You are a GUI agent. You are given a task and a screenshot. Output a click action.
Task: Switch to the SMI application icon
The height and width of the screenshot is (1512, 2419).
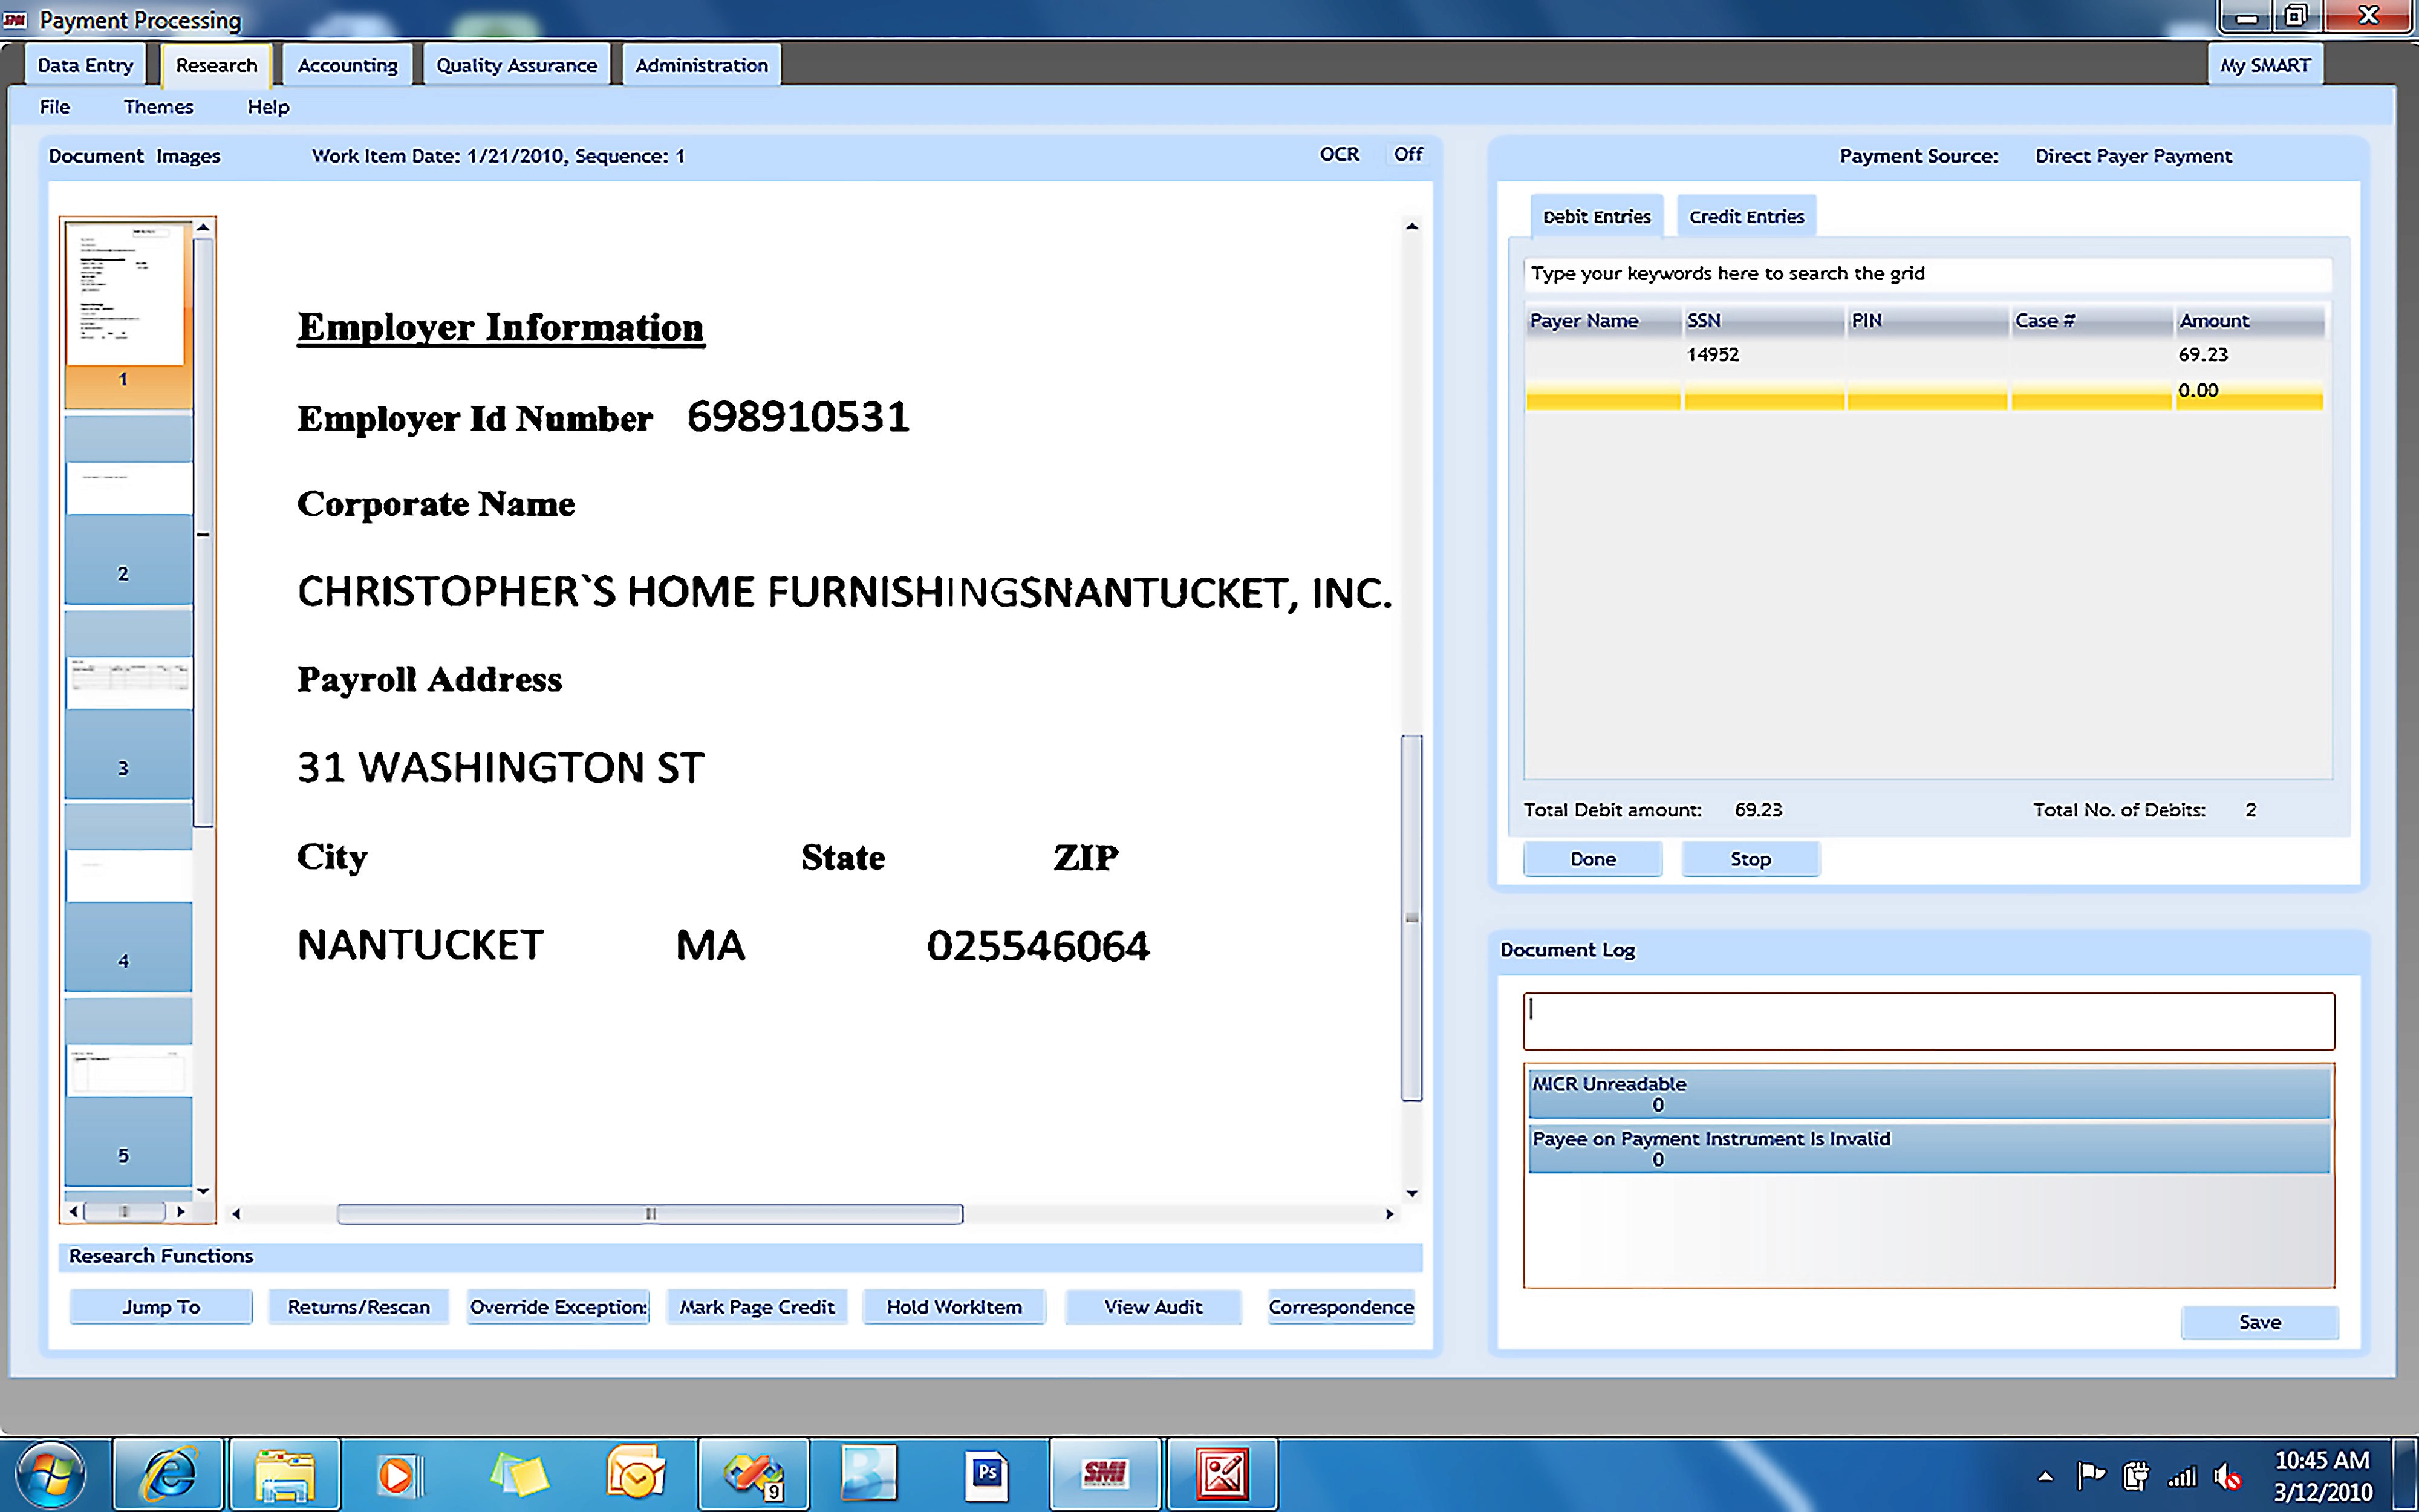pos(1104,1474)
